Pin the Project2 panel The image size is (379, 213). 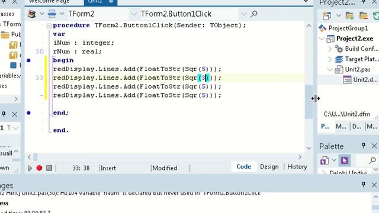pyautogui.click(x=363, y=2)
